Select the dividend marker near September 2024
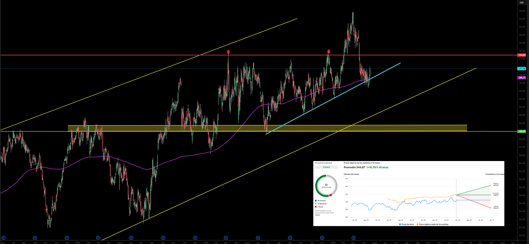Screen dimensions: 529x244 [163, 238]
